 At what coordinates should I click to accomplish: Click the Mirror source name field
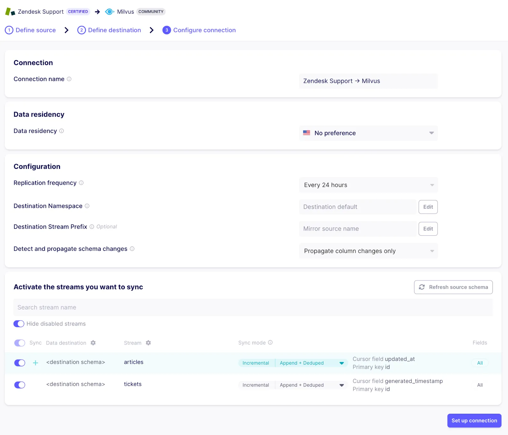[358, 229]
